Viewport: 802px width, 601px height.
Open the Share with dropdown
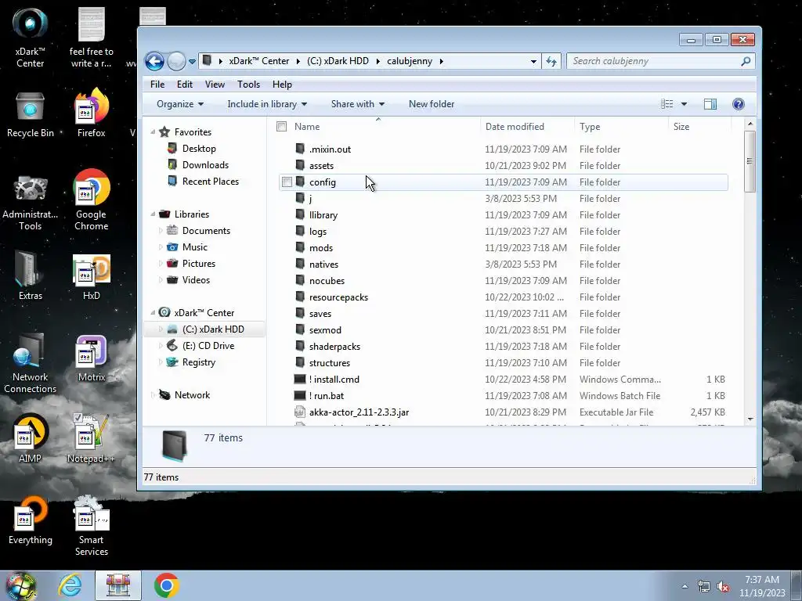coord(357,104)
